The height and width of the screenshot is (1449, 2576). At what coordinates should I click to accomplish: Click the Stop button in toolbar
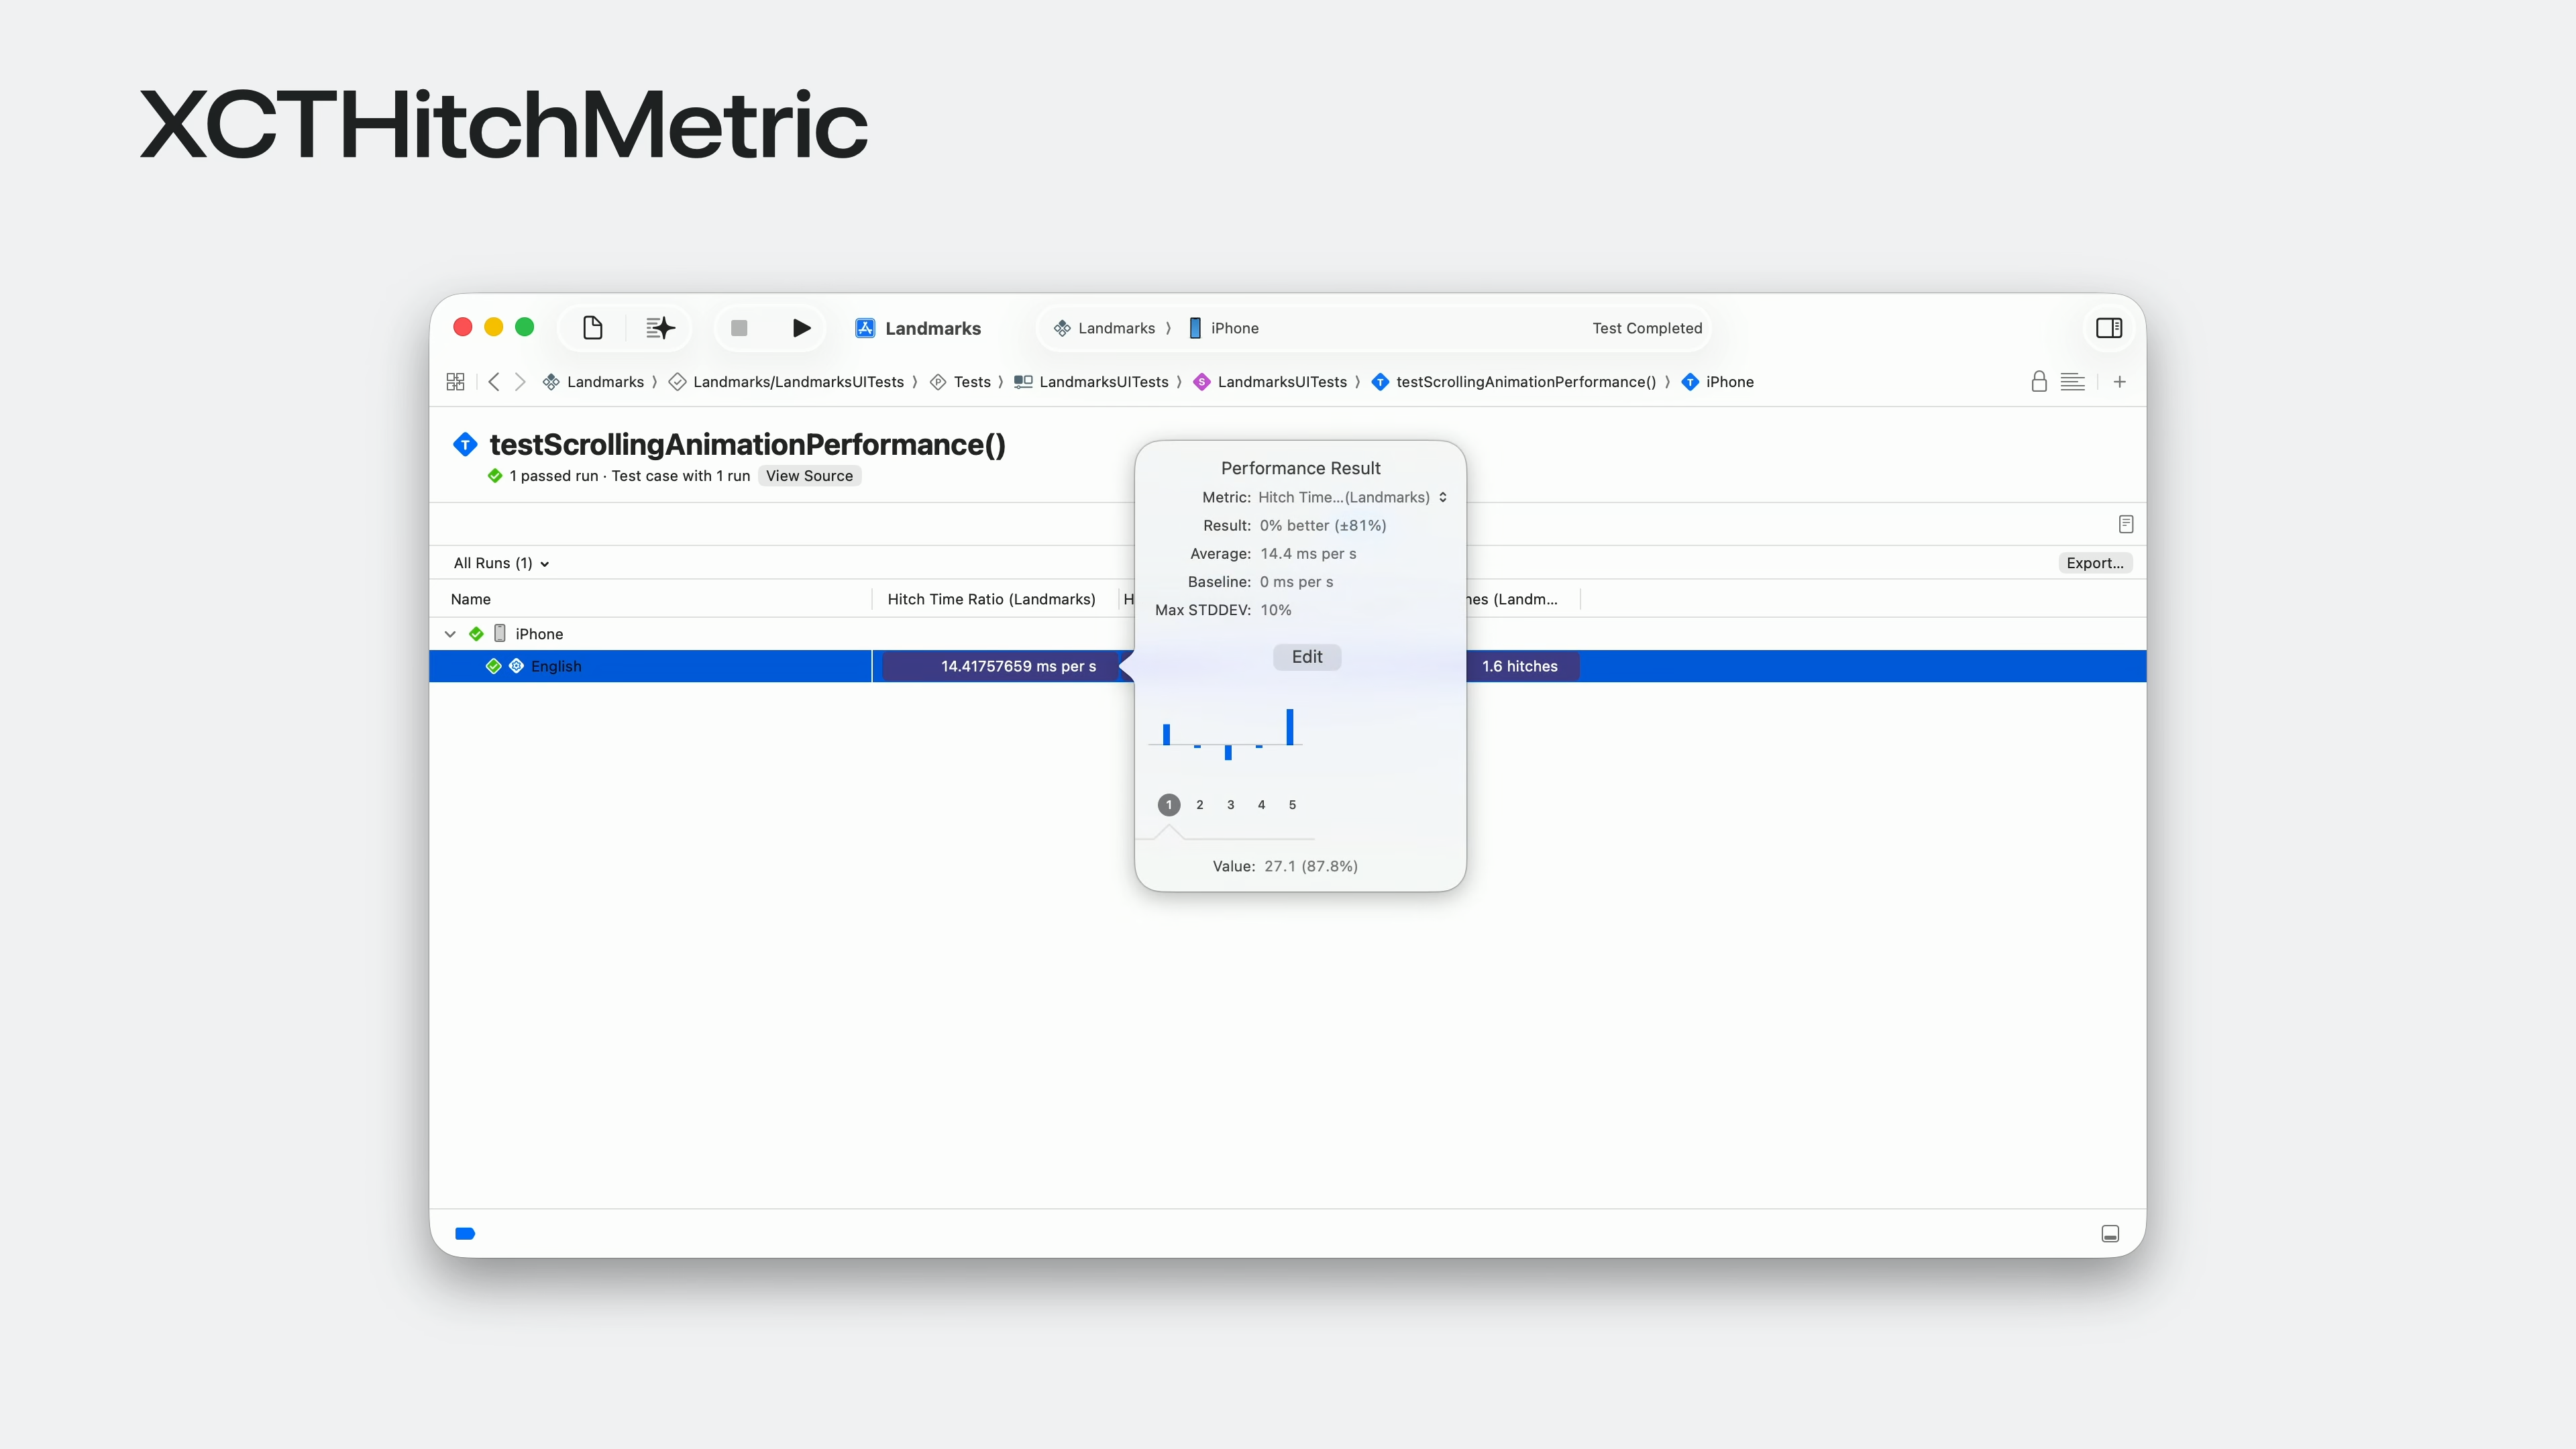[739, 328]
